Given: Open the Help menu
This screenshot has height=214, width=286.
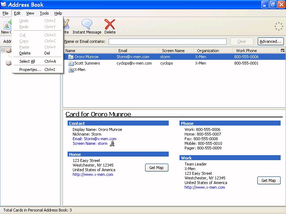Looking at the screenshot, I should point(58,13).
